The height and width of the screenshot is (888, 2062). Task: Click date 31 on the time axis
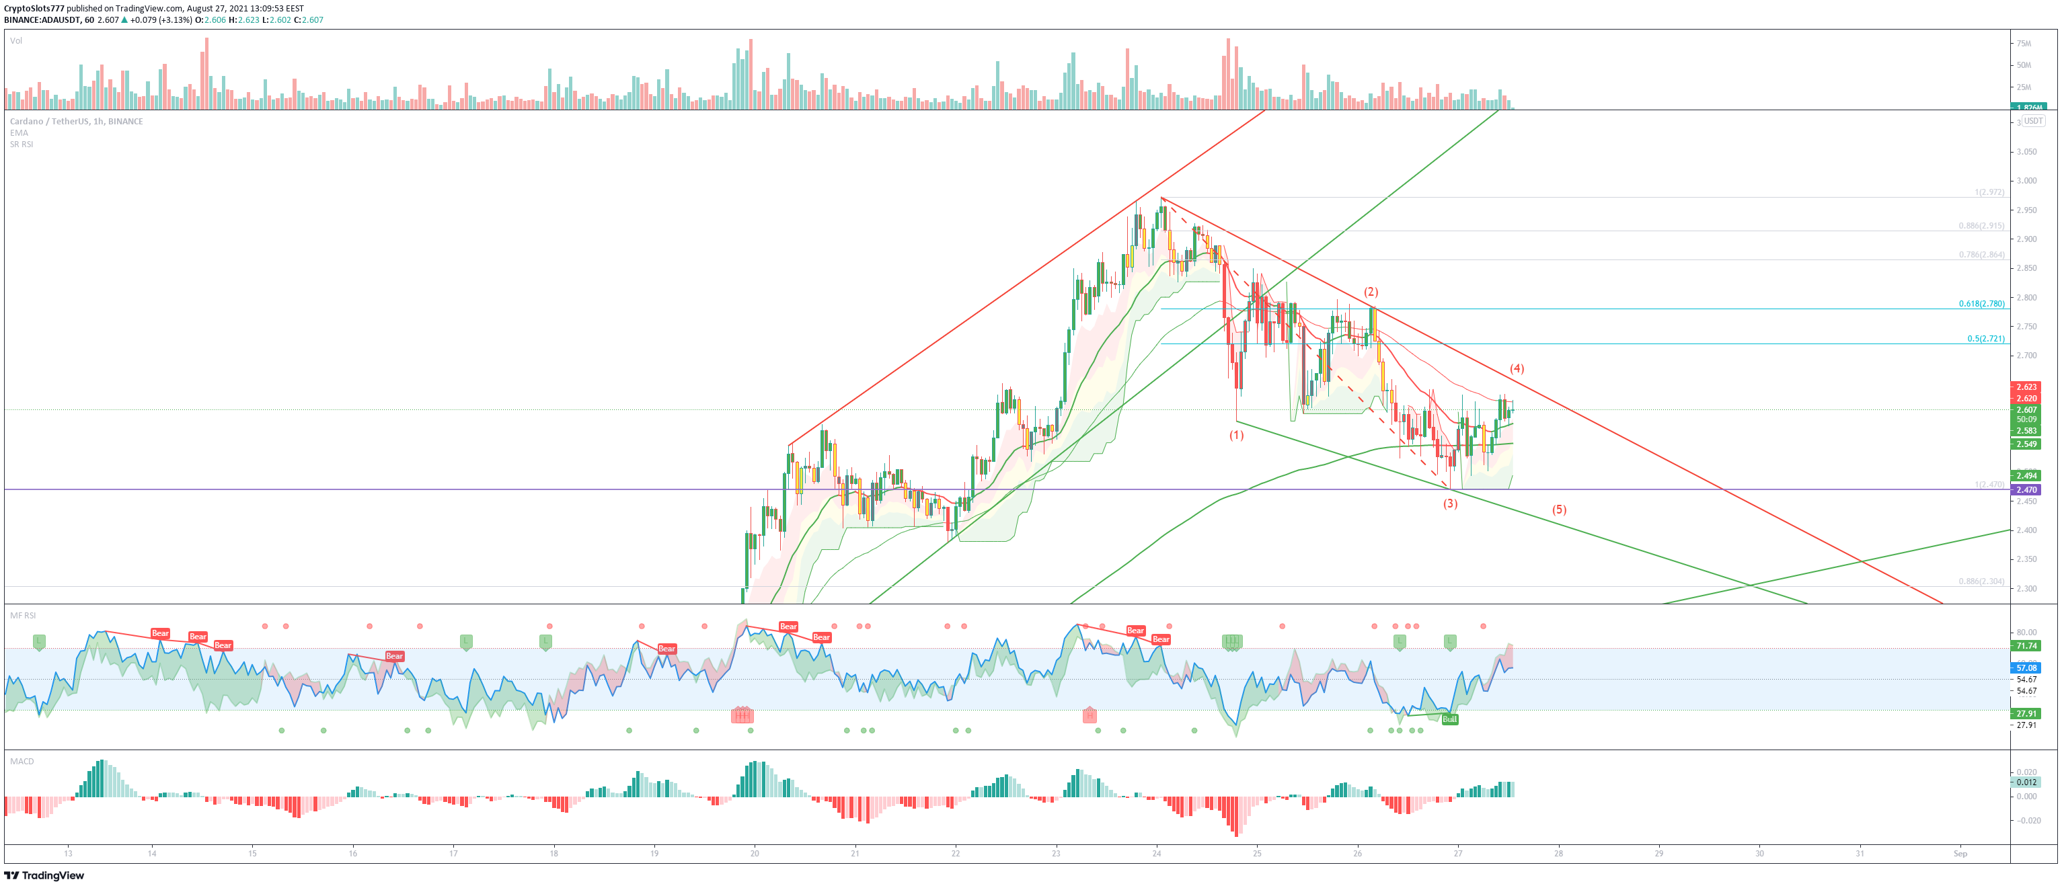point(1860,854)
